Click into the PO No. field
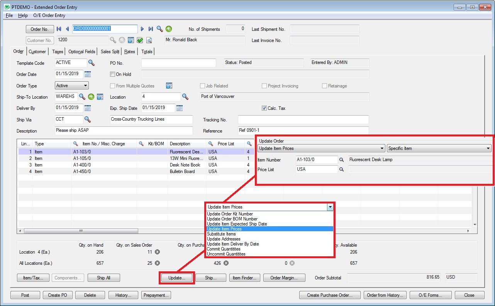495x306 pixels. click(x=179, y=63)
